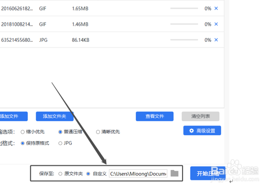Remove the 20160626182... GIF file row
This screenshot has width=275, height=189.
coord(216,8)
